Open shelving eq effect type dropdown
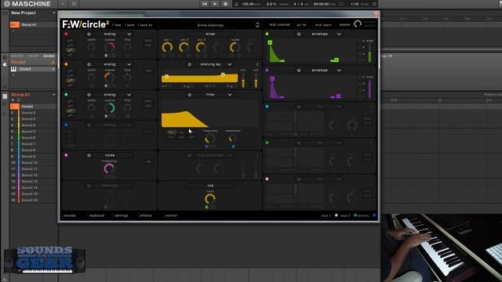This screenshot has height=282, width=502. point(230,64)
